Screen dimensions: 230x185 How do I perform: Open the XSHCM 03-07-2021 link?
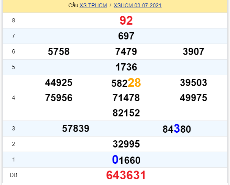[137, 6]
